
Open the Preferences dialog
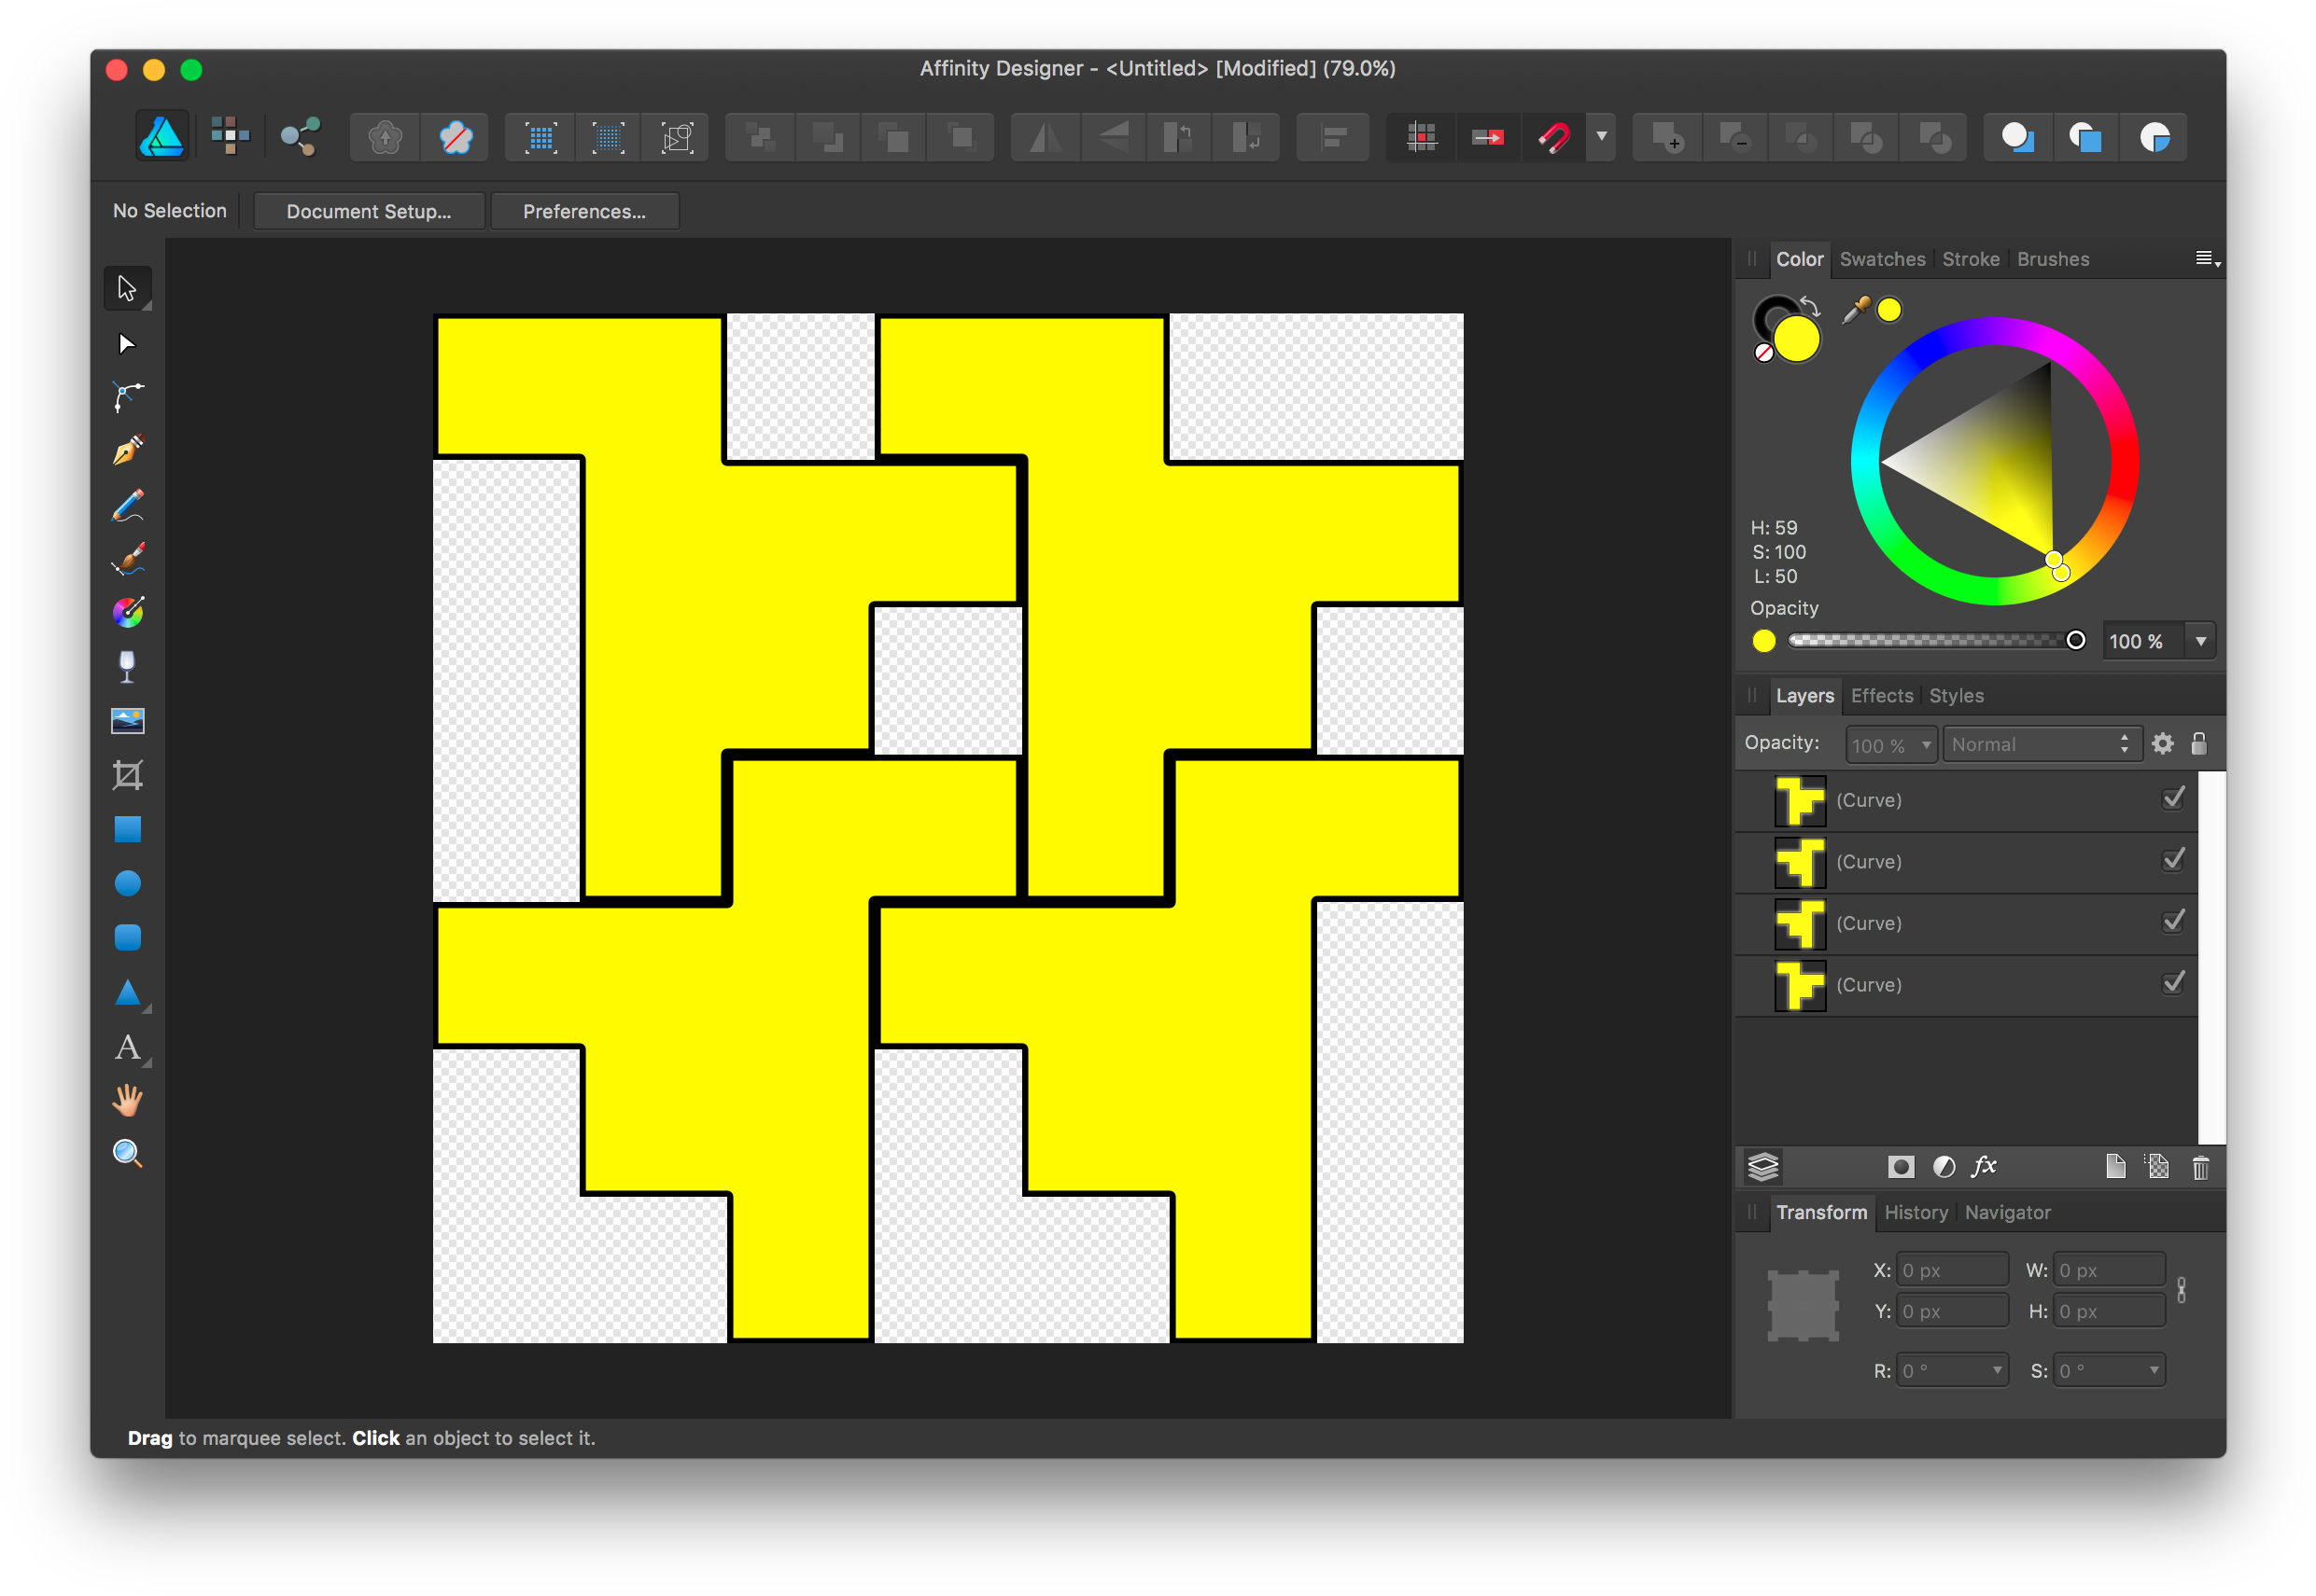[584, 211]
